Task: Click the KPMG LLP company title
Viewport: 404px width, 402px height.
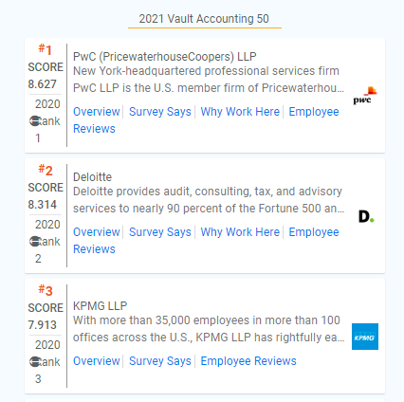Action: [x=100, y=306]
